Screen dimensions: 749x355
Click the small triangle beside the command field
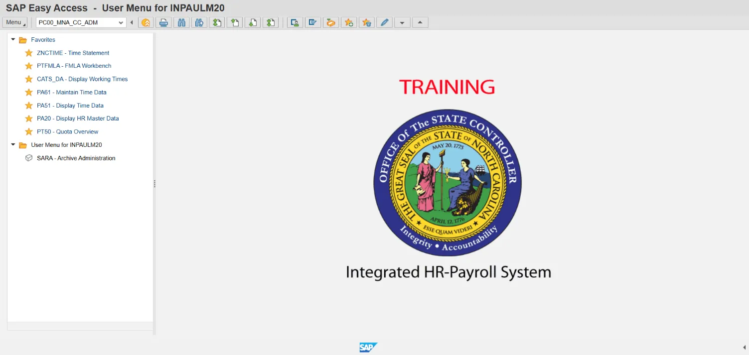point(132,23)
